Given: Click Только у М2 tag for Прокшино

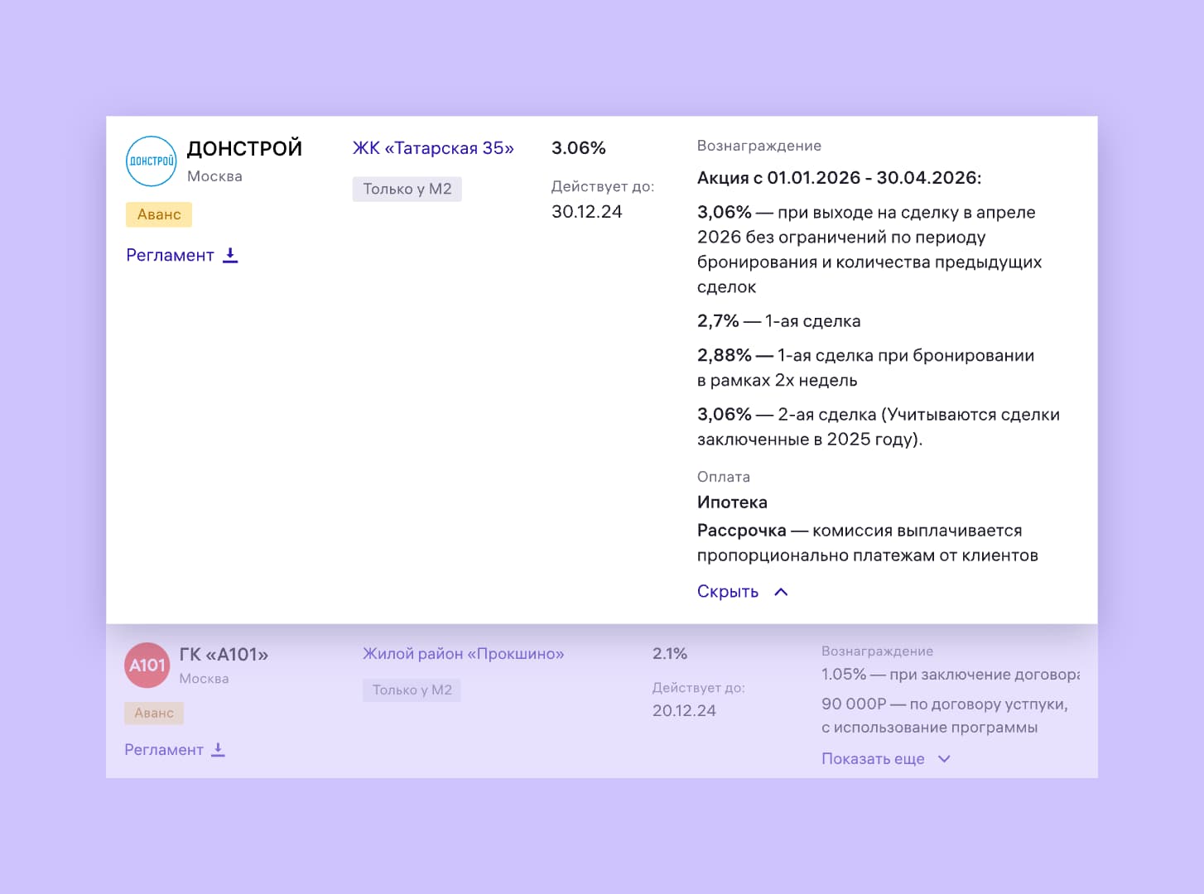Looking at the screenshot, I should 412,690.
